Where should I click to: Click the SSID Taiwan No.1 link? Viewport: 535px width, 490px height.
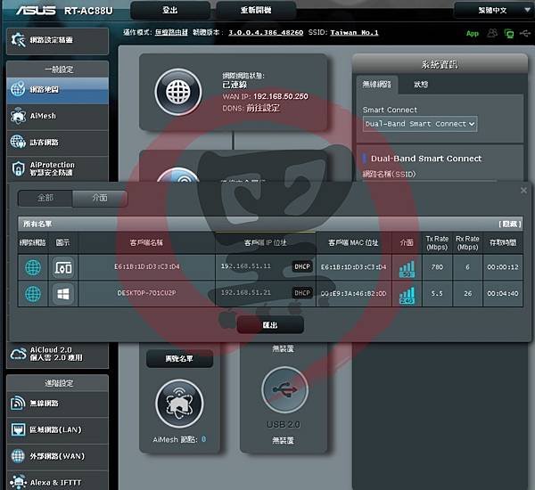(x=354, y=33)
